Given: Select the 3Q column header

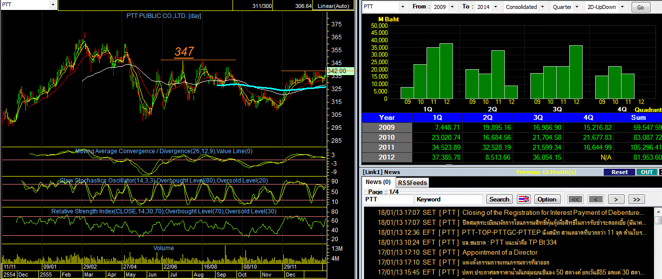Looking at the screenshot, I should point(538,117).
